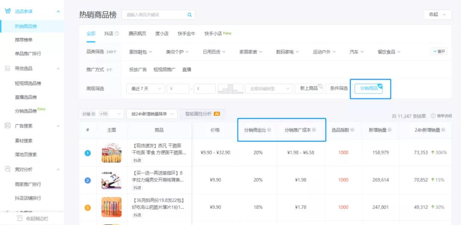
Task: Click info icon next to 选品指数
Action: [x=352, y=130]
